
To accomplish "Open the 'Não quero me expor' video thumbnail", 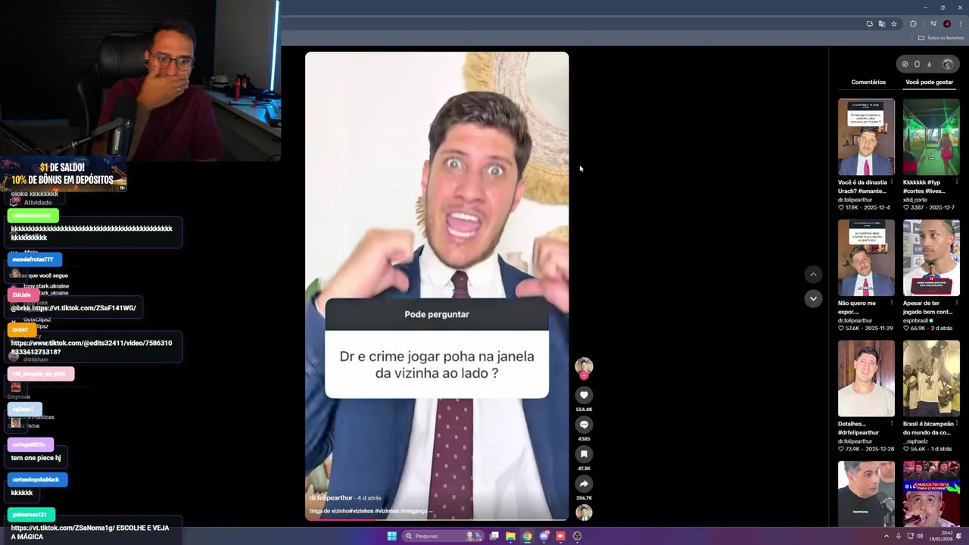I will pyautogui.click(x=866, y=257).
